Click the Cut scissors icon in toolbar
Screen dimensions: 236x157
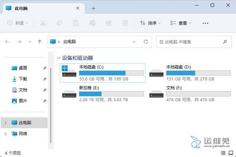pyautogui.click(x=43, y=23)
